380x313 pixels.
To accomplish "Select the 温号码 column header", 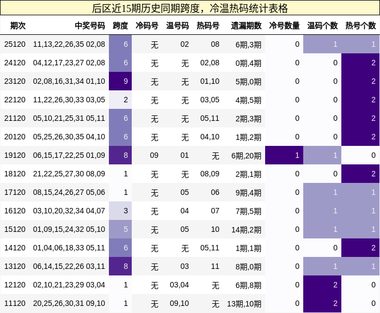I will click(x=177, y=26).
